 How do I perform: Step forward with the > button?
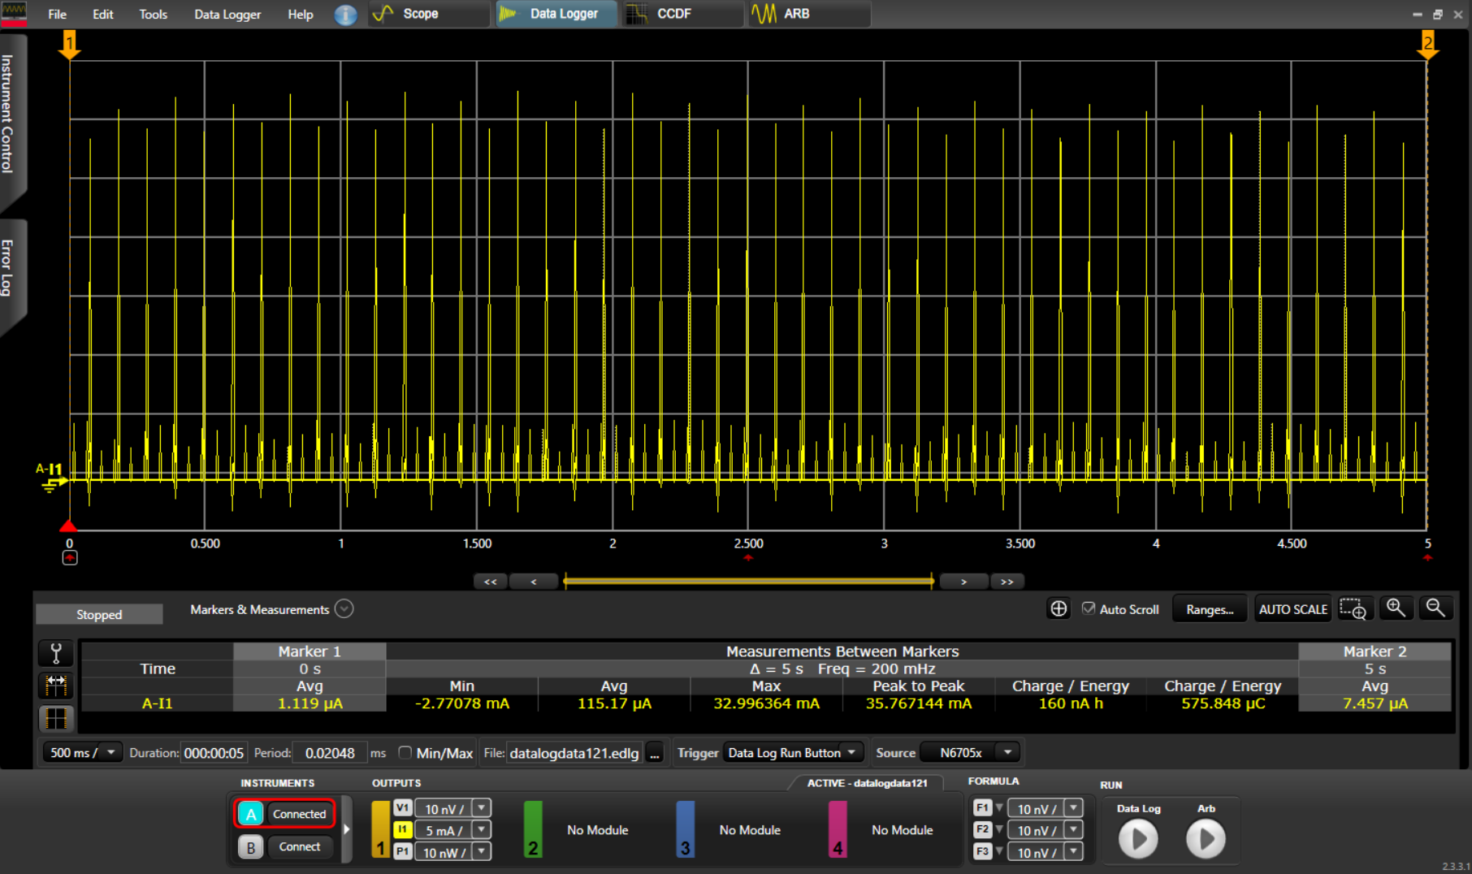tap(963, 582)
